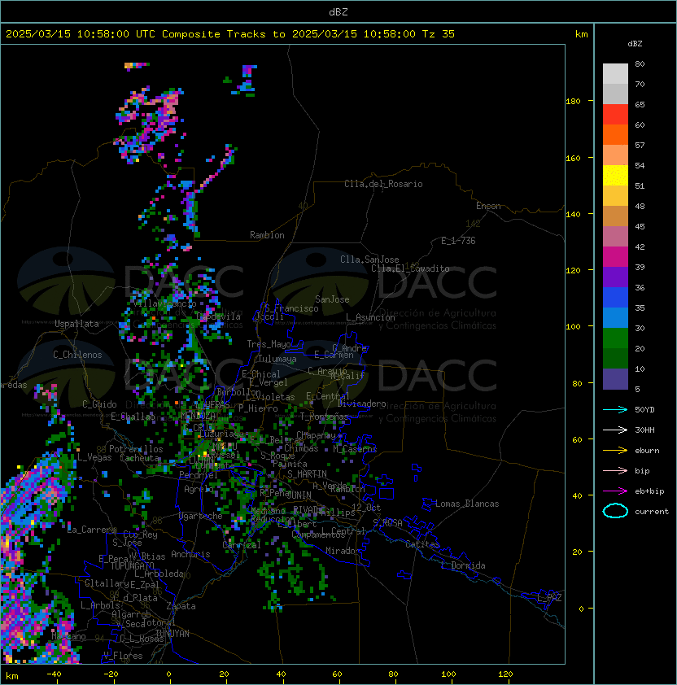Click the La_Carrera map label
677x685 pixels.
[x=92, y=530]
